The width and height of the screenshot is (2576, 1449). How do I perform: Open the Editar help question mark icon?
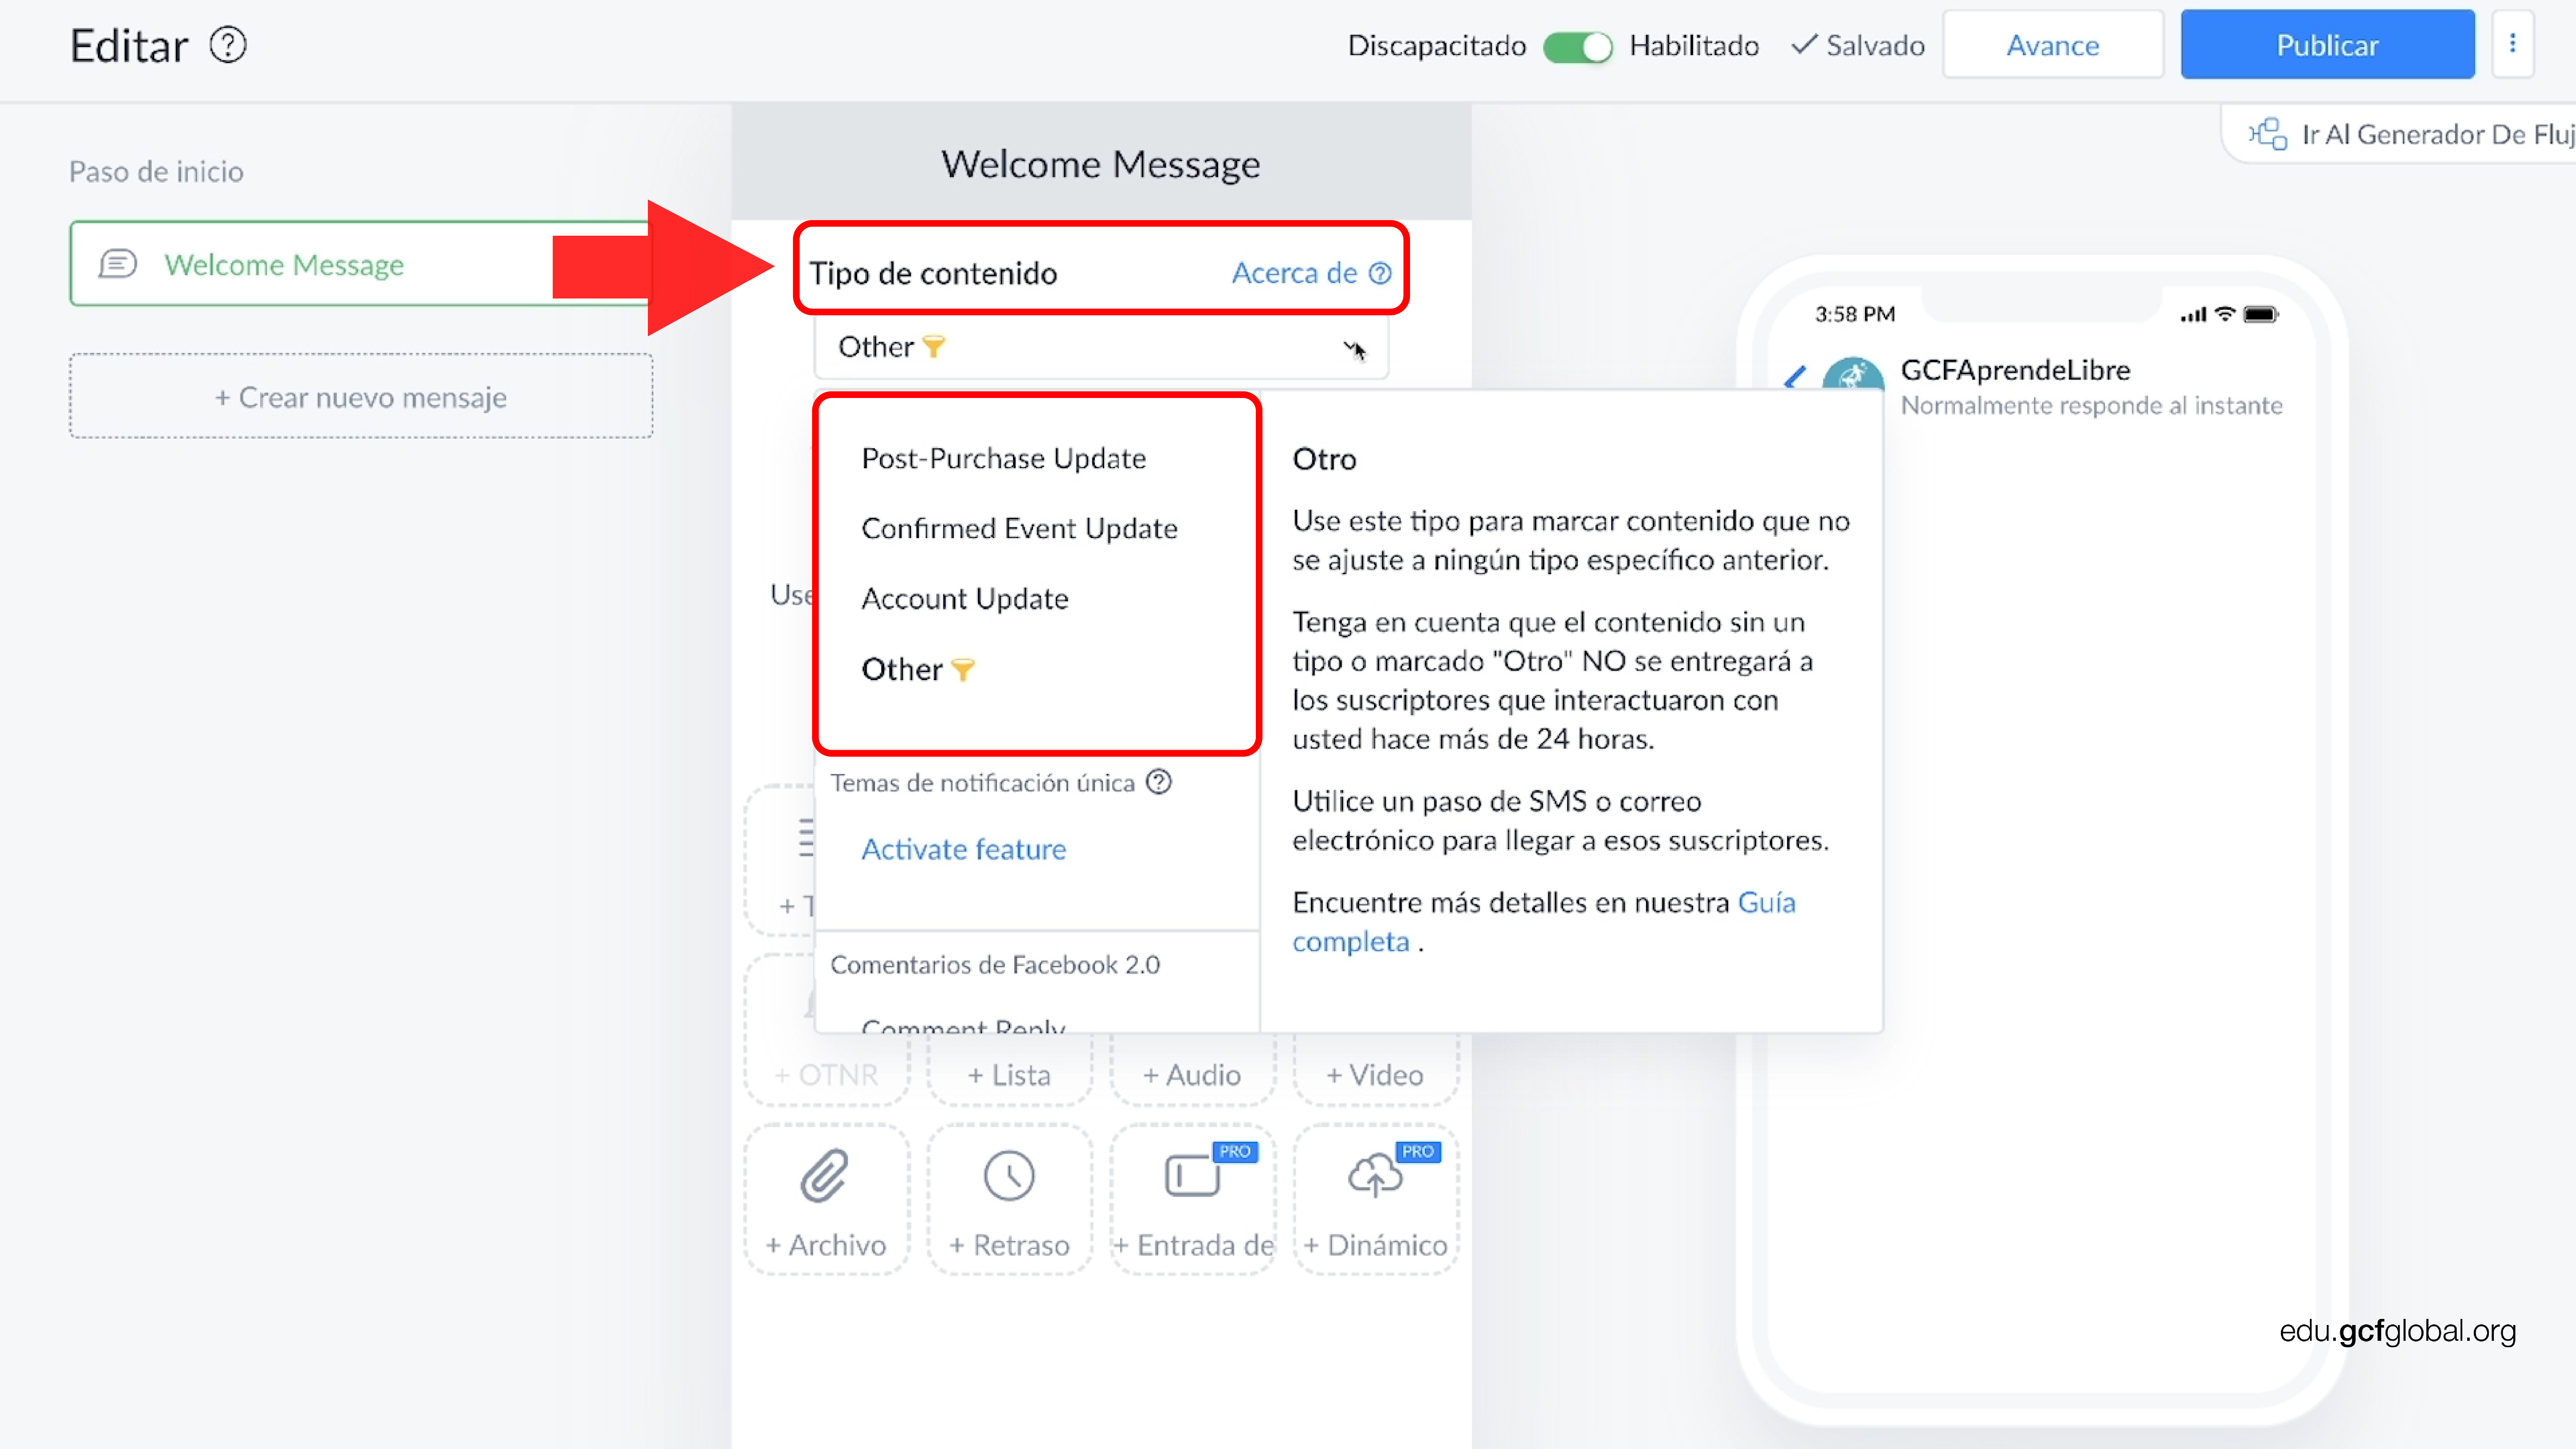228,45
